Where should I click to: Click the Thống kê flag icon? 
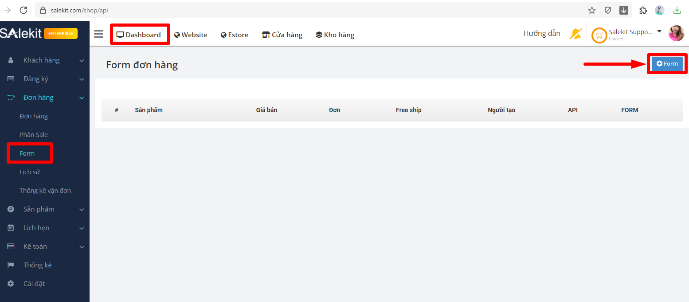[x=11, y=265]
